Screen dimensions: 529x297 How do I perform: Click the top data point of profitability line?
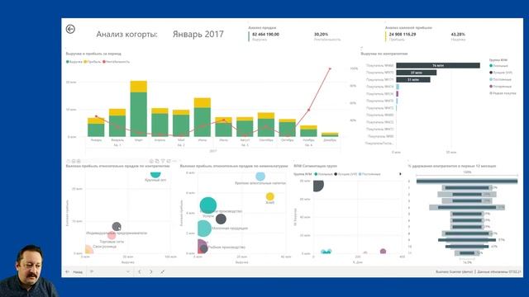[x=330, y=68]
